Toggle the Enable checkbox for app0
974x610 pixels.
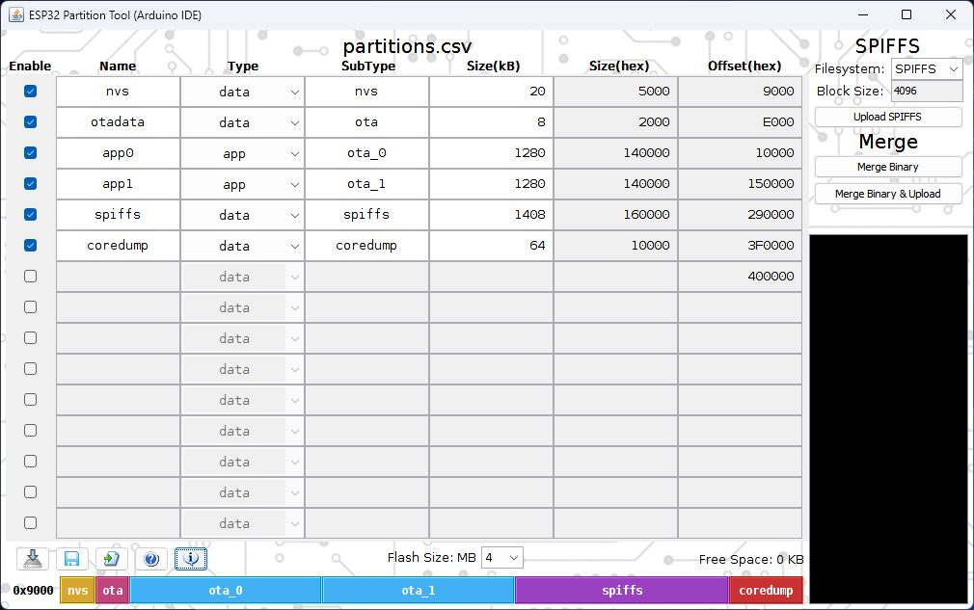pos(30,152)
